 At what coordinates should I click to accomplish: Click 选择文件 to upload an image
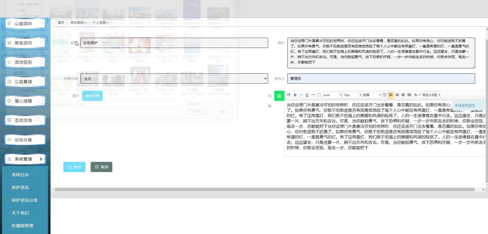pyautogui.click(x=92, y=96)
